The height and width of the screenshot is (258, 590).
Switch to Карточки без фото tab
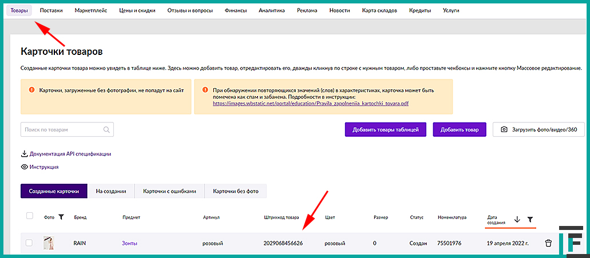point(235,191)
